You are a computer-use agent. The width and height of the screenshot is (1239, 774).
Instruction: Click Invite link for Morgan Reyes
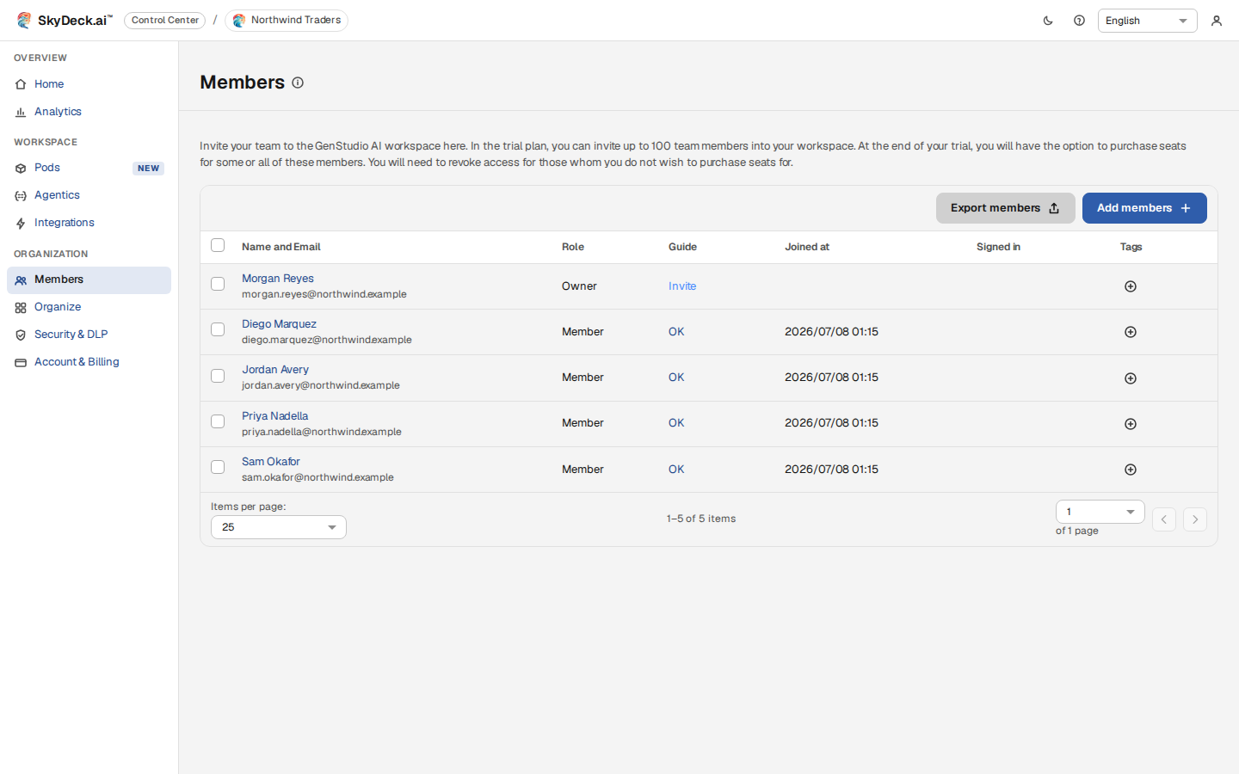tap(682, 286)
